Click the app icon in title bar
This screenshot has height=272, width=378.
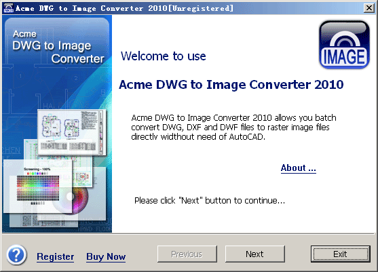pyautogui.click(x=8, y=8)
